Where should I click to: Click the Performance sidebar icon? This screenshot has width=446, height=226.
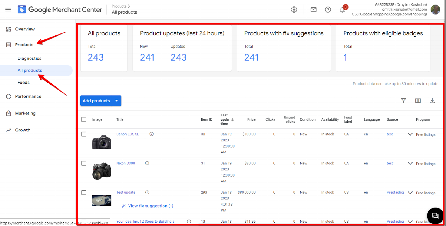pos(9,96)
